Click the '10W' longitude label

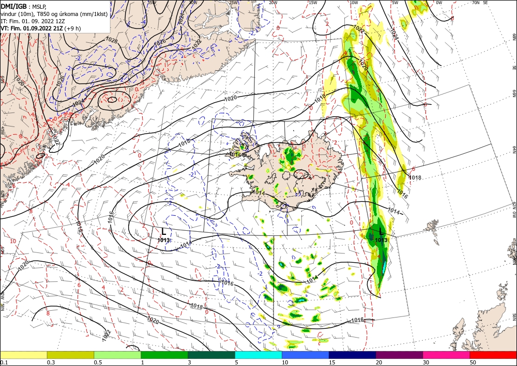pos(354,3)
